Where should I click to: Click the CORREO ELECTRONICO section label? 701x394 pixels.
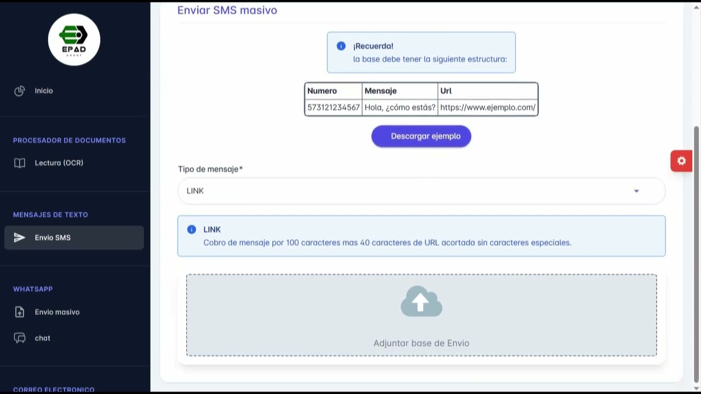(54, 390)
